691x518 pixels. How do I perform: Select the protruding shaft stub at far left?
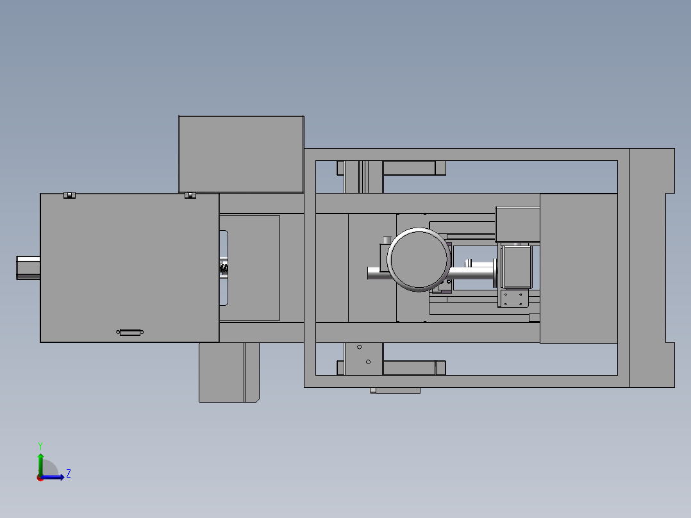click(x=28, y=267)
